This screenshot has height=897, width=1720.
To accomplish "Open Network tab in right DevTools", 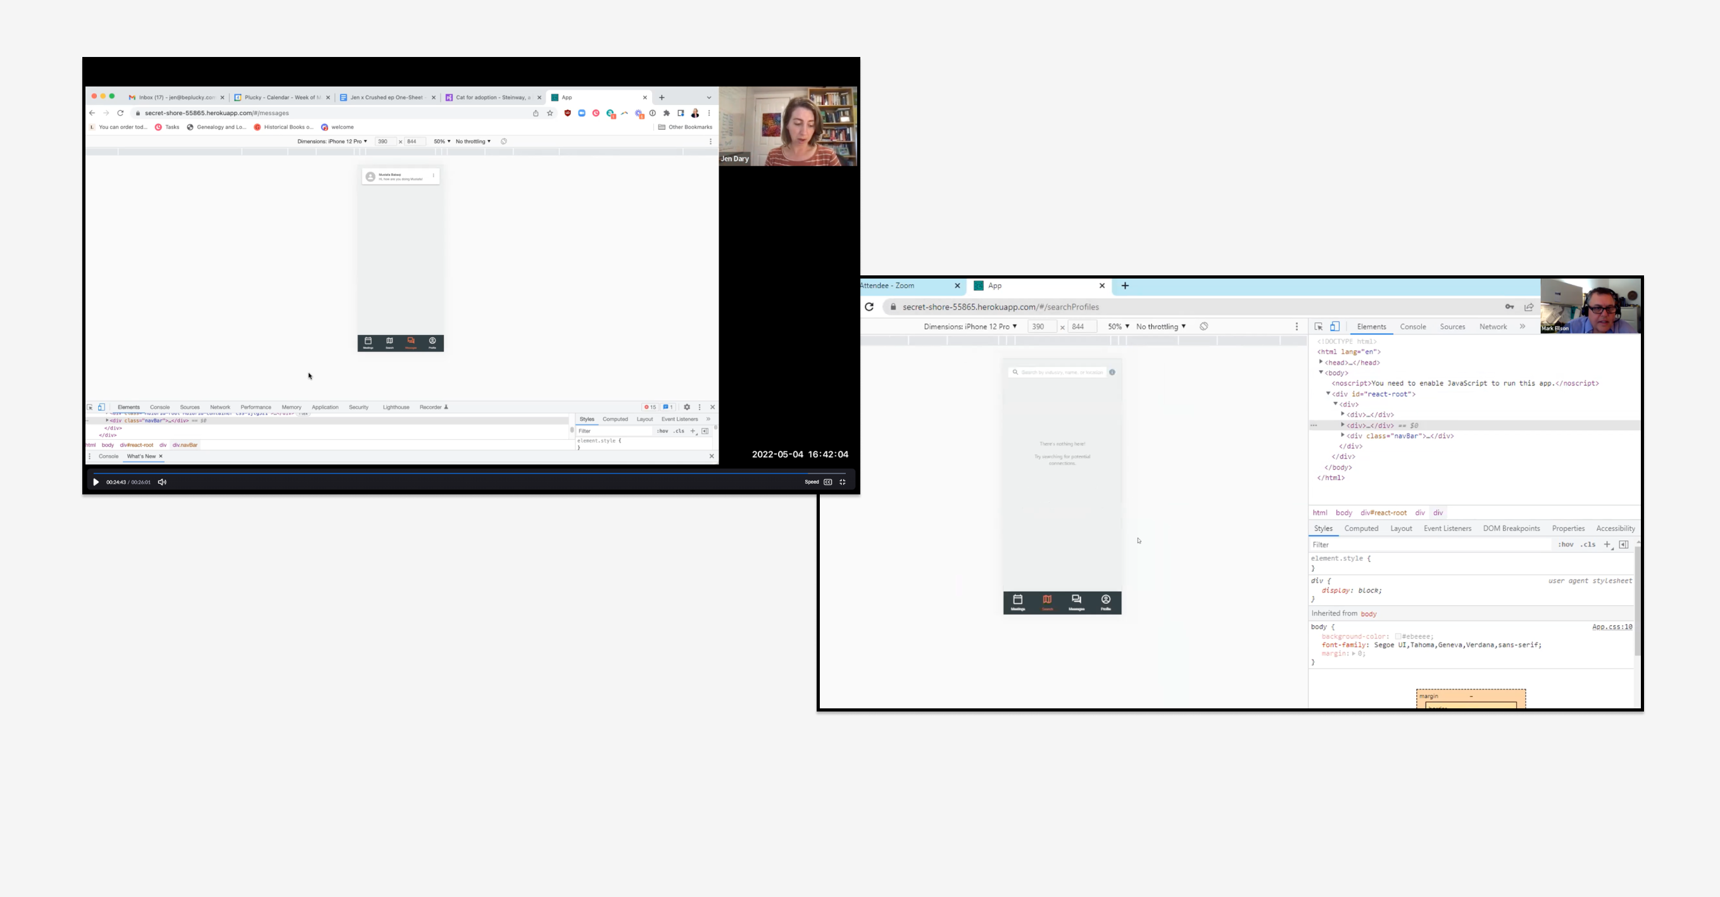I will tap(1493, 327).
